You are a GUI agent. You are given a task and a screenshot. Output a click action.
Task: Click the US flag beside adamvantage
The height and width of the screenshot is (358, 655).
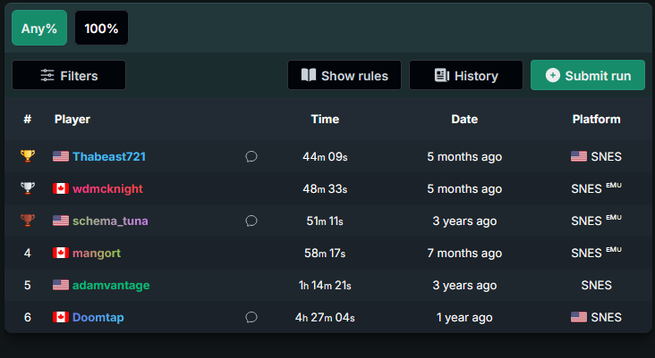(x=61, y=285)
